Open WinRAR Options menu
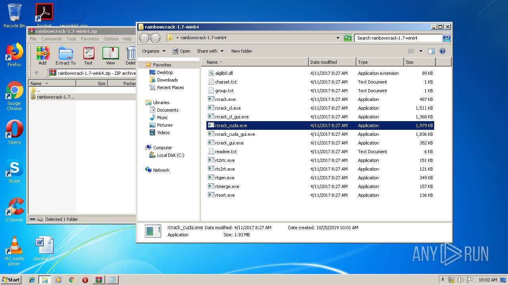Screen dimensions: 508x285 click(x=111, y=39)
